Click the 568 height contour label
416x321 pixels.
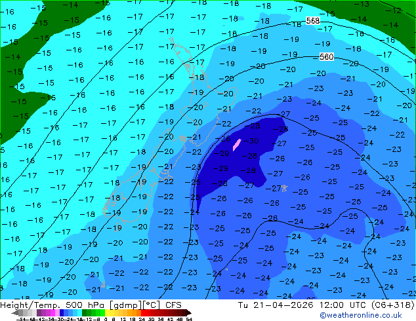(313, 20)
